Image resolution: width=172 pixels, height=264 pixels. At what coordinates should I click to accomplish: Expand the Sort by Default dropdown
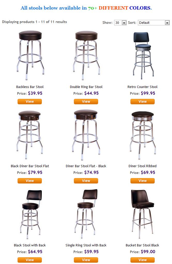tap(154, 23)
